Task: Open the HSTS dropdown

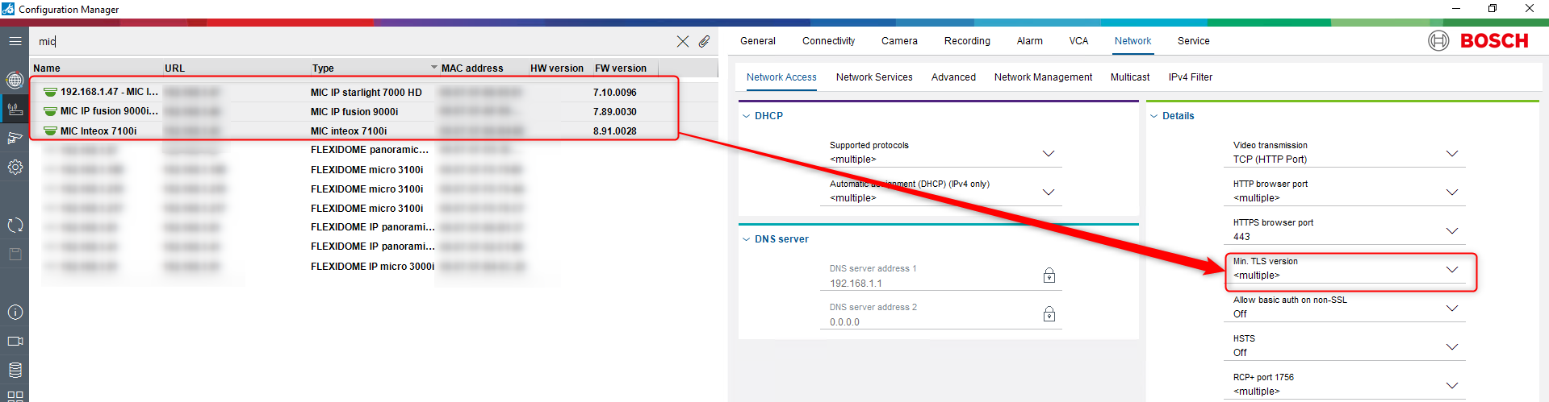Action: [x=1451, y=346]
